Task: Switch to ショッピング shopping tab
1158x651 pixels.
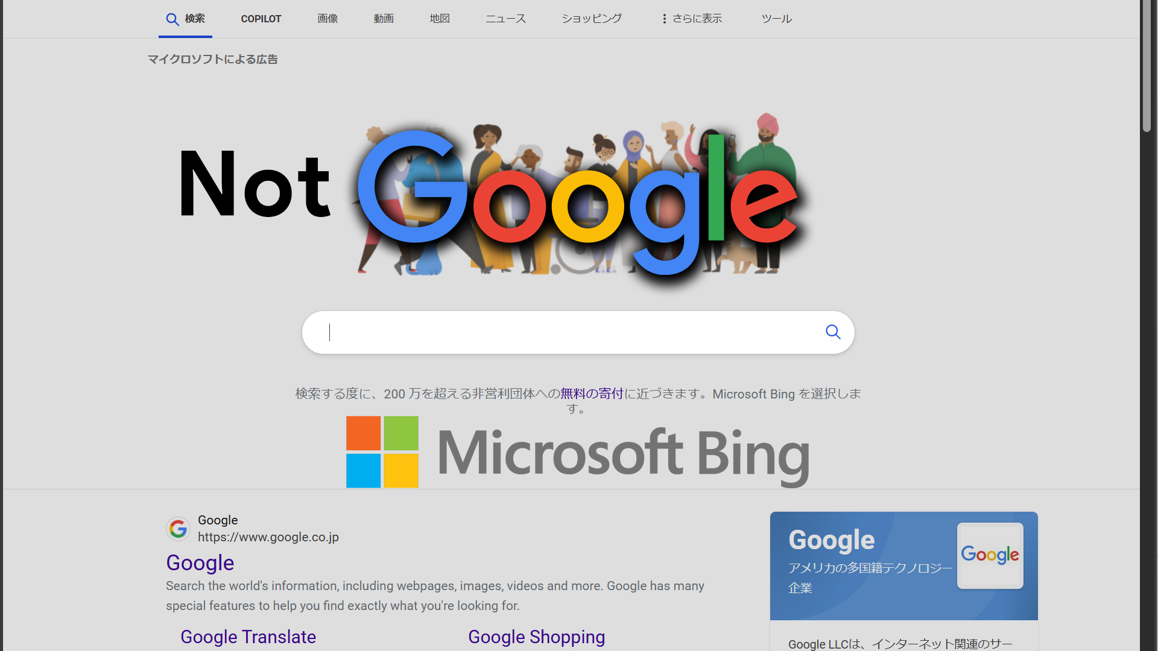Action: tap(592, 19)
